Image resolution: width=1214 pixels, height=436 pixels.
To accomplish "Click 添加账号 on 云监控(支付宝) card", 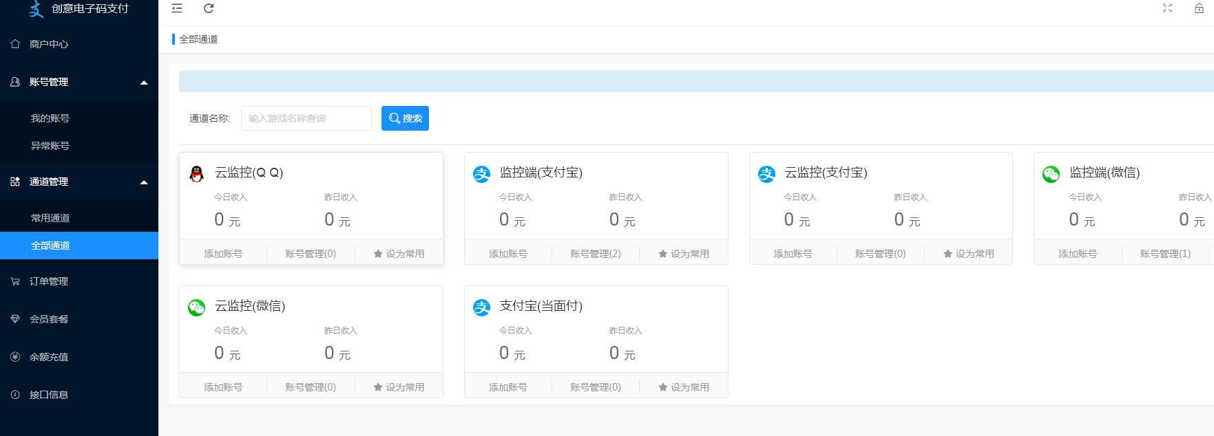I will click(793, 254).
